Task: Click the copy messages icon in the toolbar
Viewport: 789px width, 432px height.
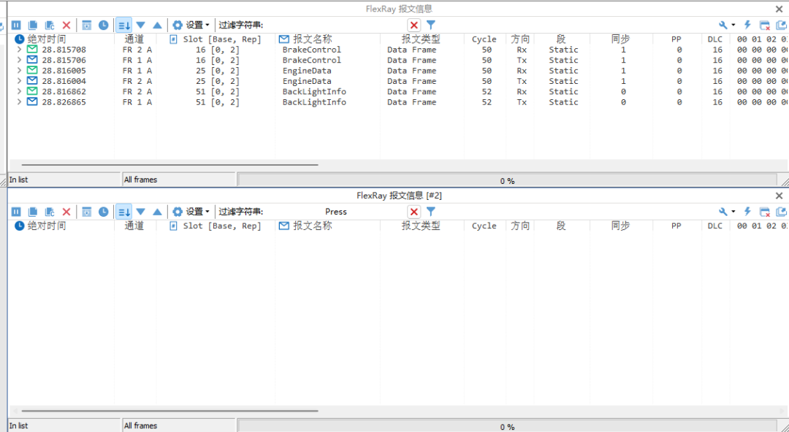Action: pos(32,25)
